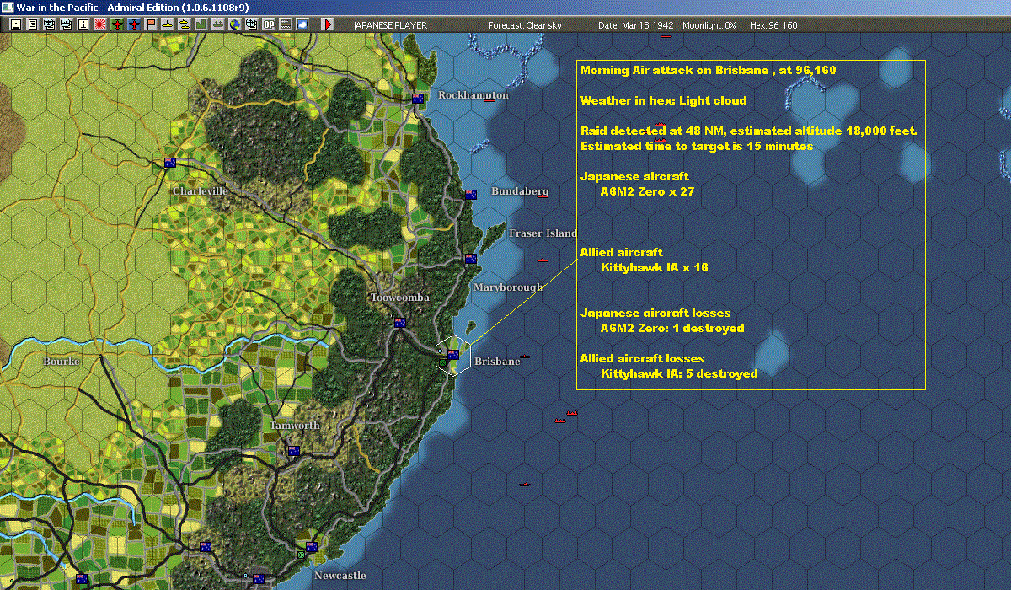Click 'A6M2 Zero: 1 destroyed' line

pos(672,328)
